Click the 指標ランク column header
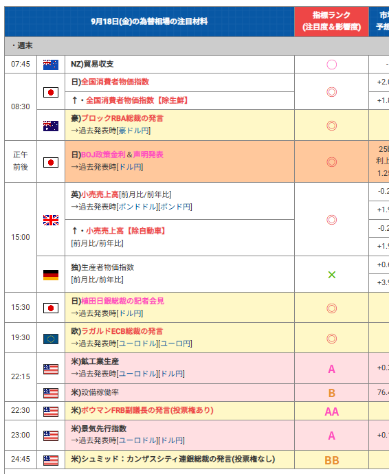 point(331,21)
